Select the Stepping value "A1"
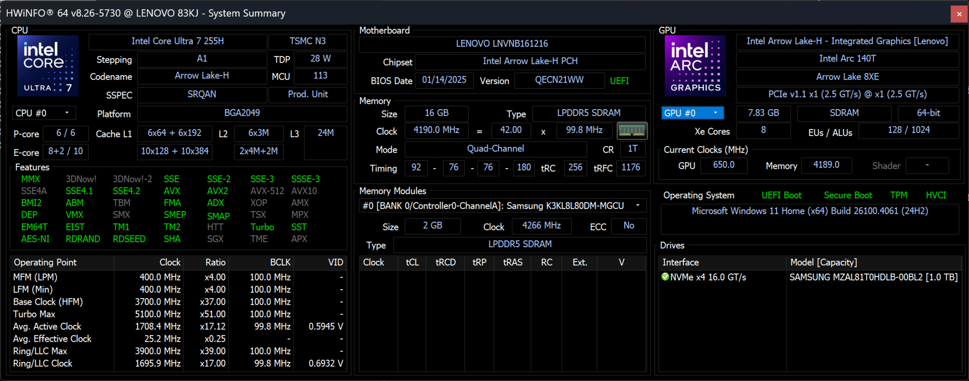Viewport: 969px width, 381px height. 202,59
